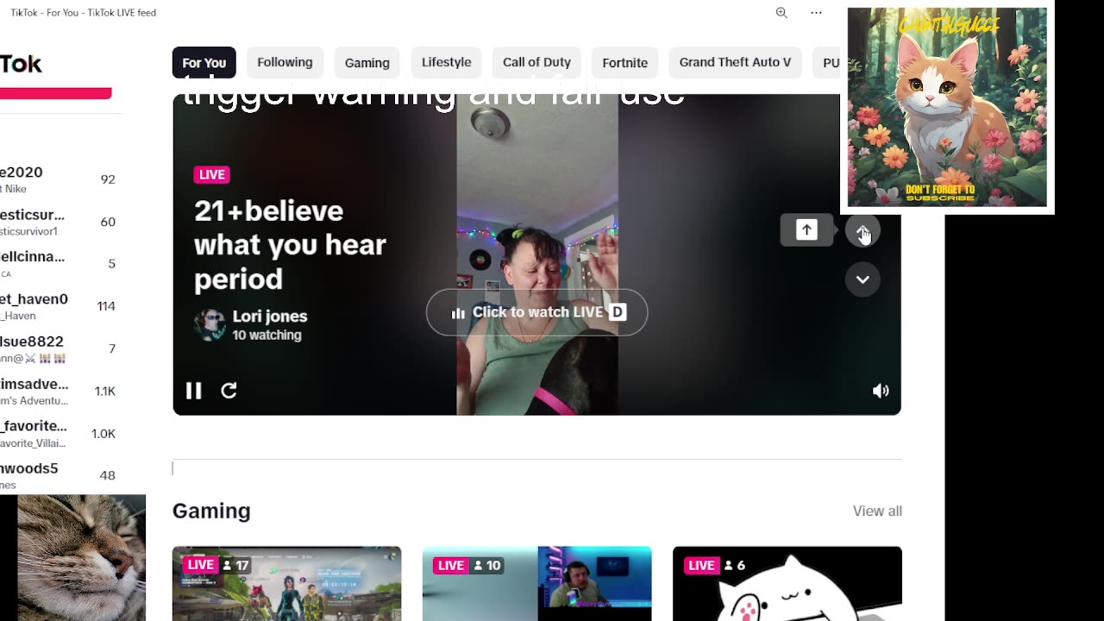
Task: Switch to the Following tab
Action: pos(285,62)
